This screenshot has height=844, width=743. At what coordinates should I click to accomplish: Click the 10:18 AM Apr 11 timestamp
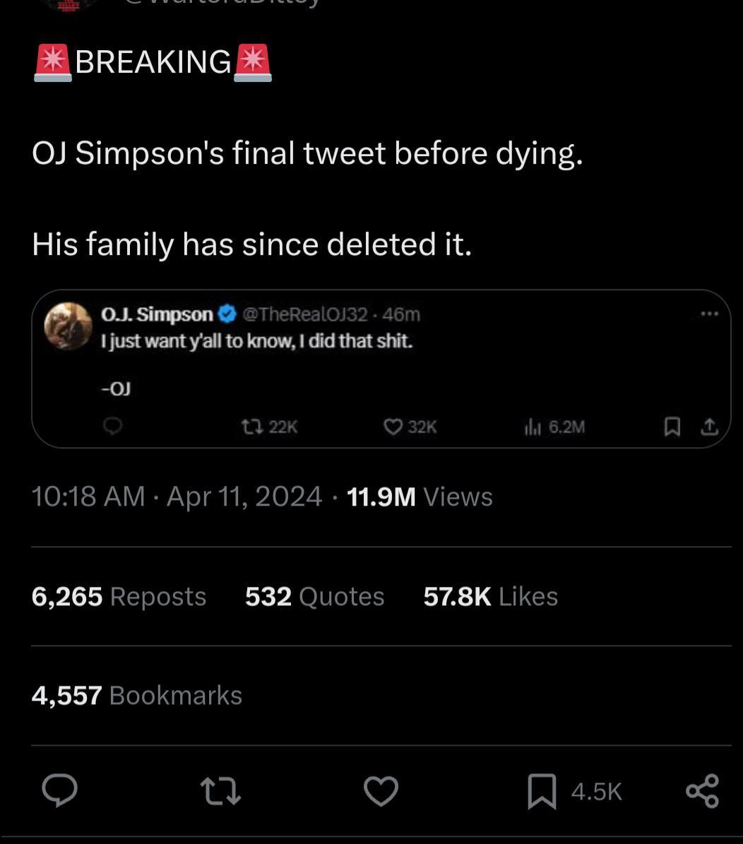(x=177, y=497)
